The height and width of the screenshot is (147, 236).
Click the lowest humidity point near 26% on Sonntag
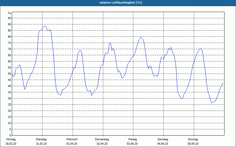point(212,103)
